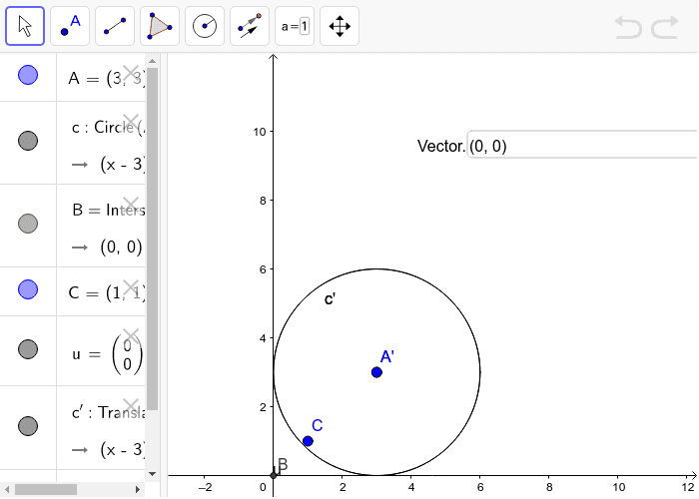Toggle visibility of point C

(28, 289)
